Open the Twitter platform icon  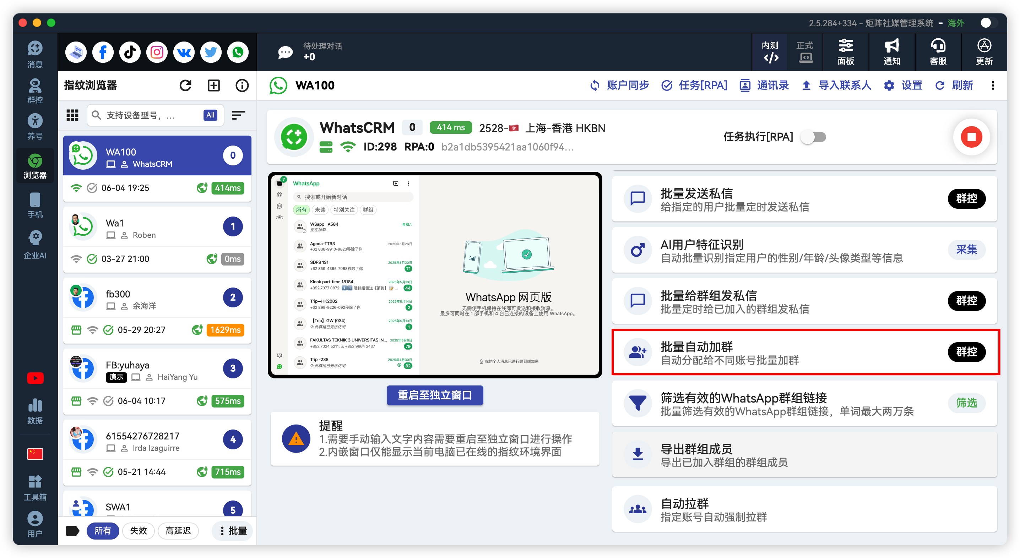(211, 52)
